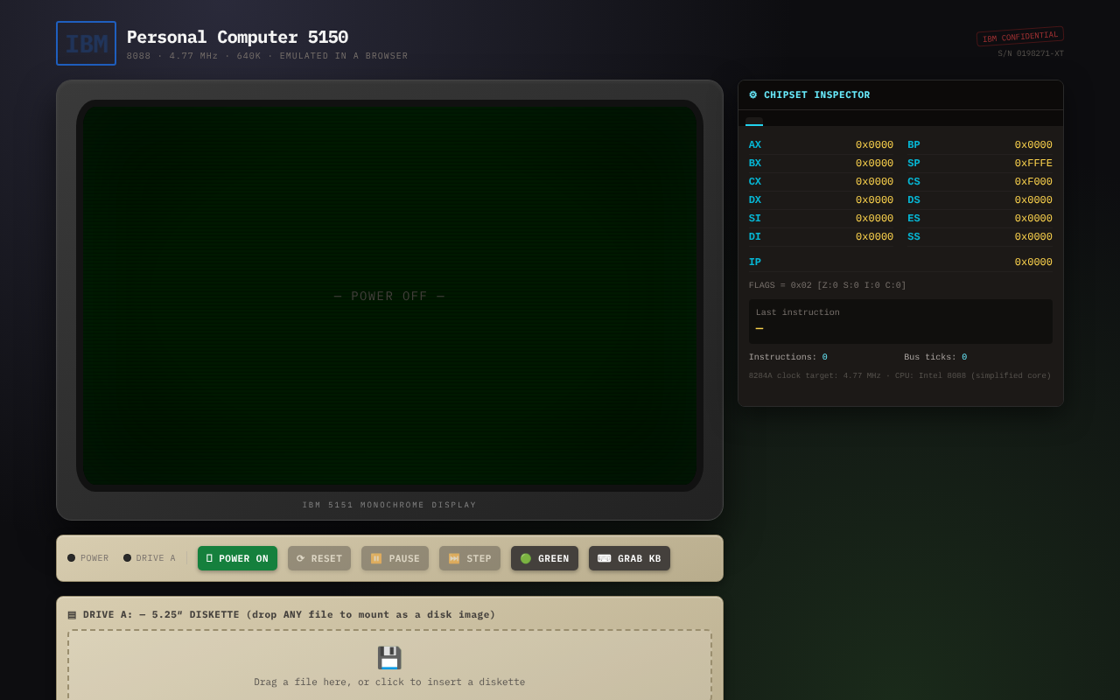The image size is (1120, 700).
Task: Click the POWER OFF text on the monitor
Action: [389, 297]
